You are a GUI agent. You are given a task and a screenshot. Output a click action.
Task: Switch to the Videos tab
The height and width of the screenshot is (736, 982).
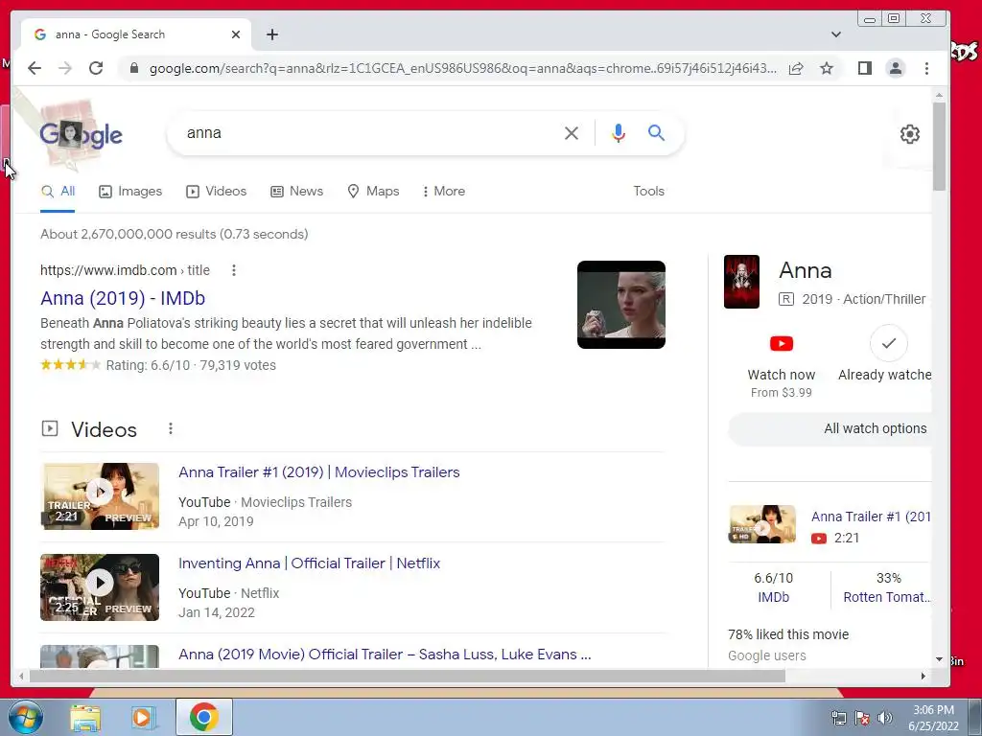click(x=216, y=192)
